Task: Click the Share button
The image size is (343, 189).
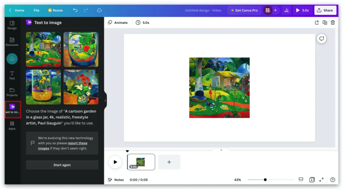Action: point(325,10)
